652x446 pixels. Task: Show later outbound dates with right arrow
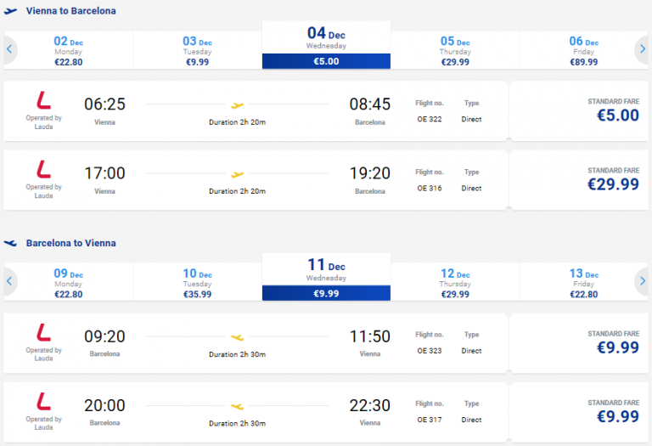642,49
